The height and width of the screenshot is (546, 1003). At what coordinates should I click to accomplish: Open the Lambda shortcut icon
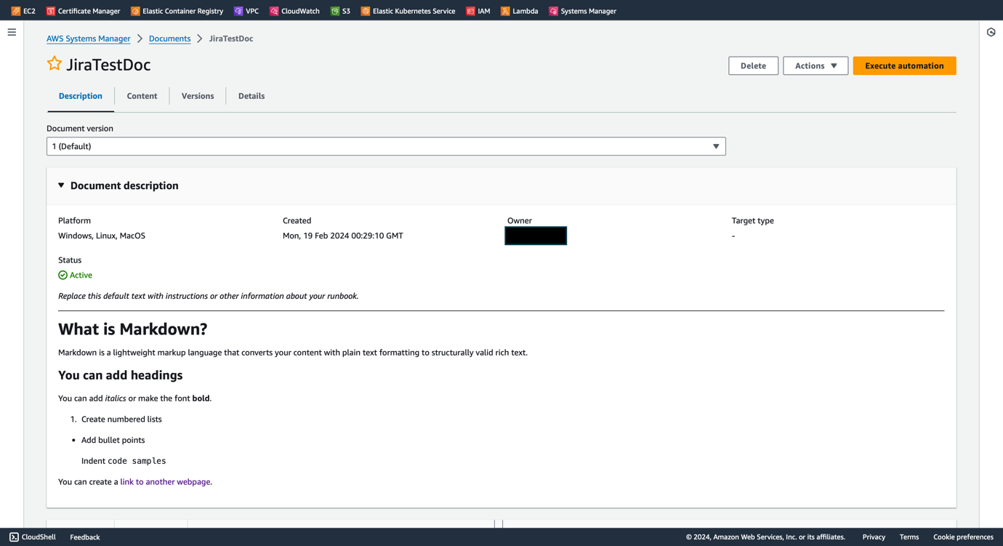505,11
